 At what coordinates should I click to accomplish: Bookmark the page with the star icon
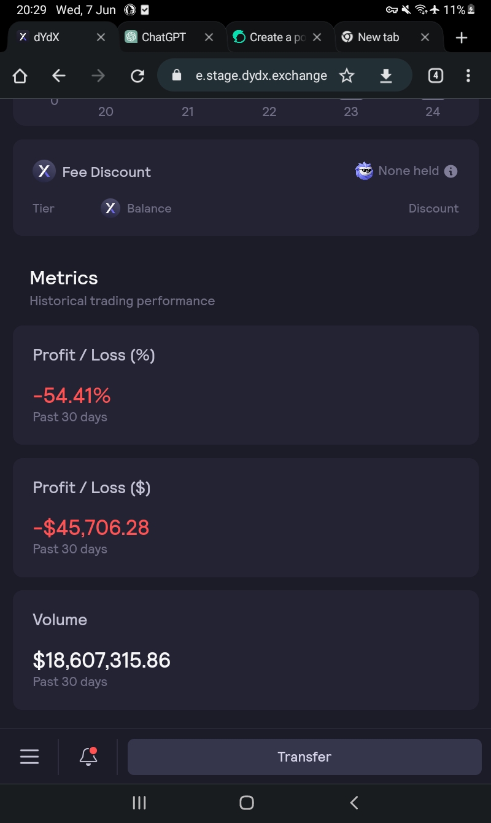point(347,76)
